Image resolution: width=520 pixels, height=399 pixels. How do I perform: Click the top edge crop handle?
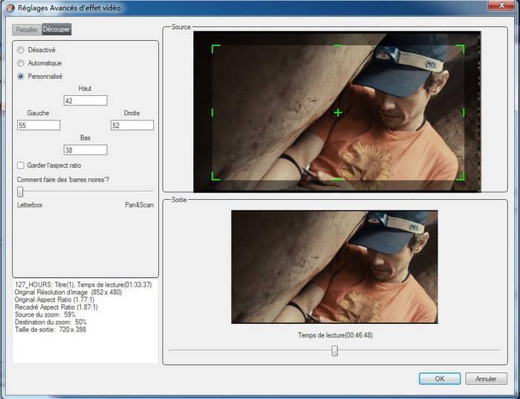338,45
